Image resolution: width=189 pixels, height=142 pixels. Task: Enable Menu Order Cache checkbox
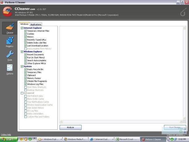click(26, 99)
